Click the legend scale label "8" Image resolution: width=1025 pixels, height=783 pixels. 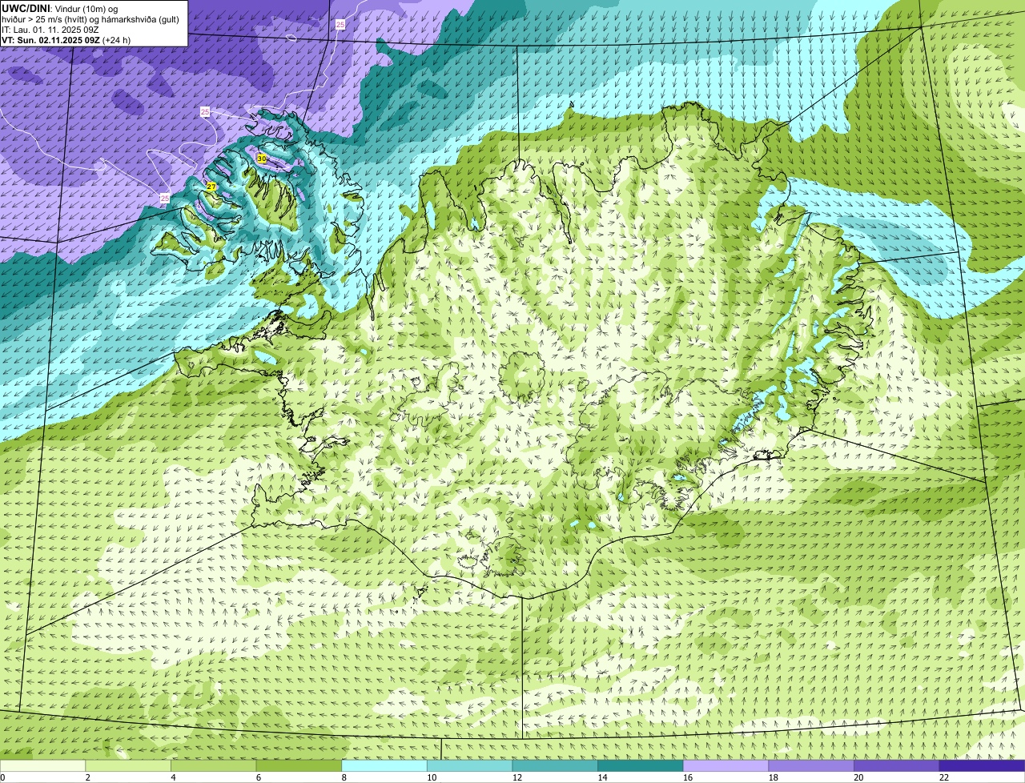(344, 777)
